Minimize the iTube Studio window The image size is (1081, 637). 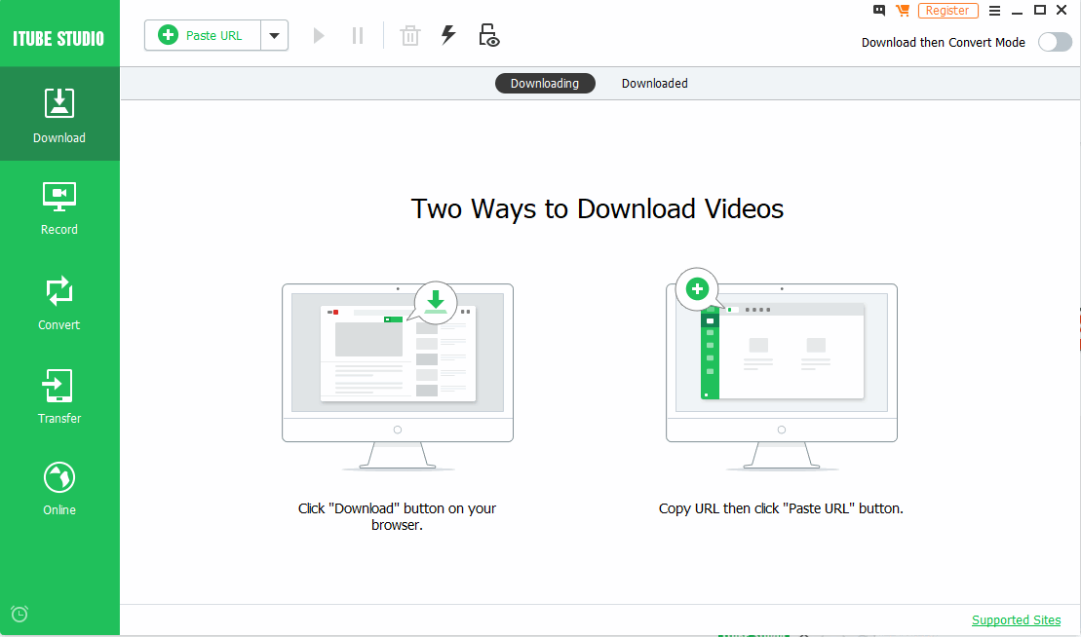click(x=1017, y=11)
